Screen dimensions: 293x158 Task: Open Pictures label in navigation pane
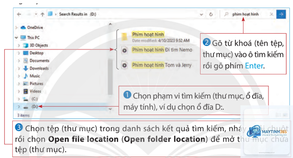coord(37,83)
